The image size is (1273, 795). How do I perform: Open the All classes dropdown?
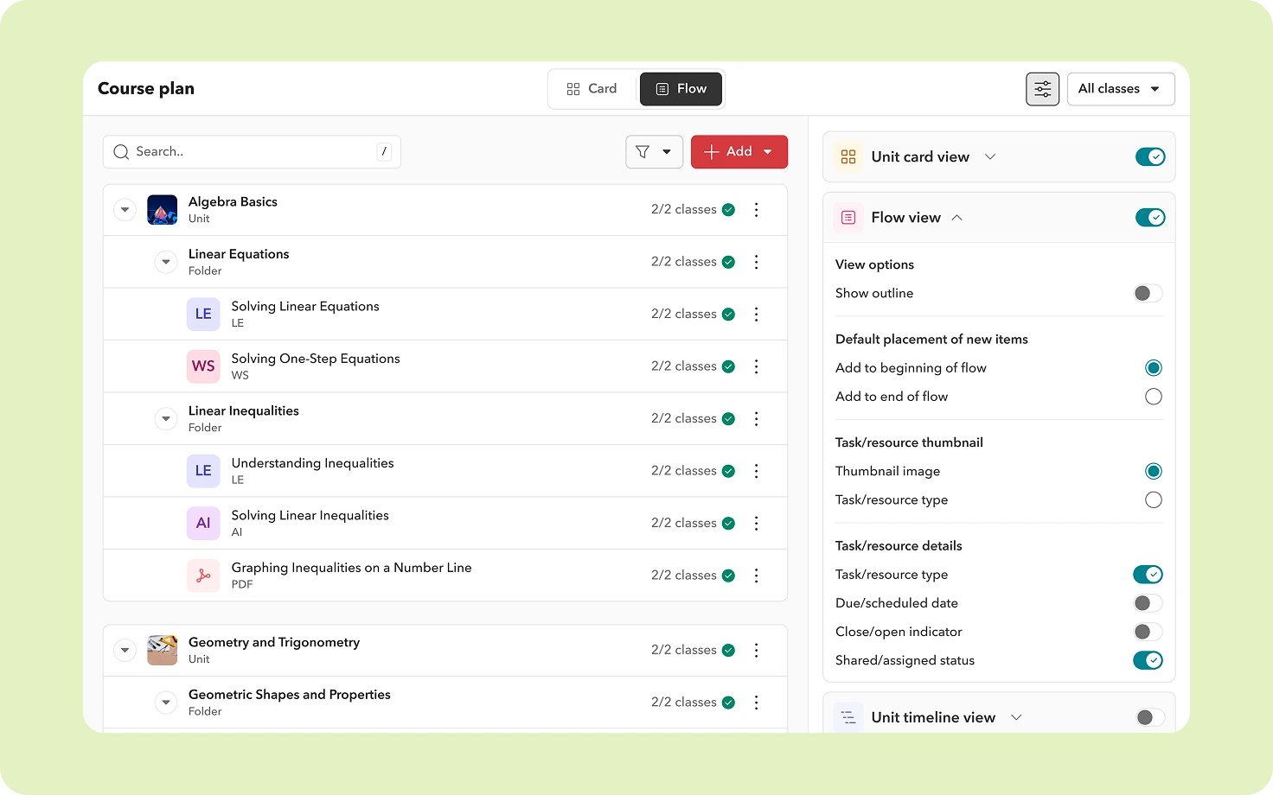1121,89
